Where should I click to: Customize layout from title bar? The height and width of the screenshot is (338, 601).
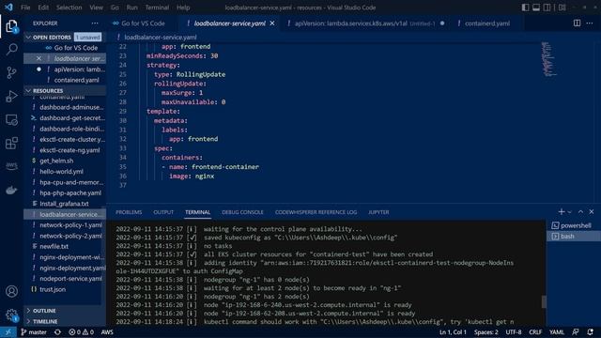click(x=562, y=8)
